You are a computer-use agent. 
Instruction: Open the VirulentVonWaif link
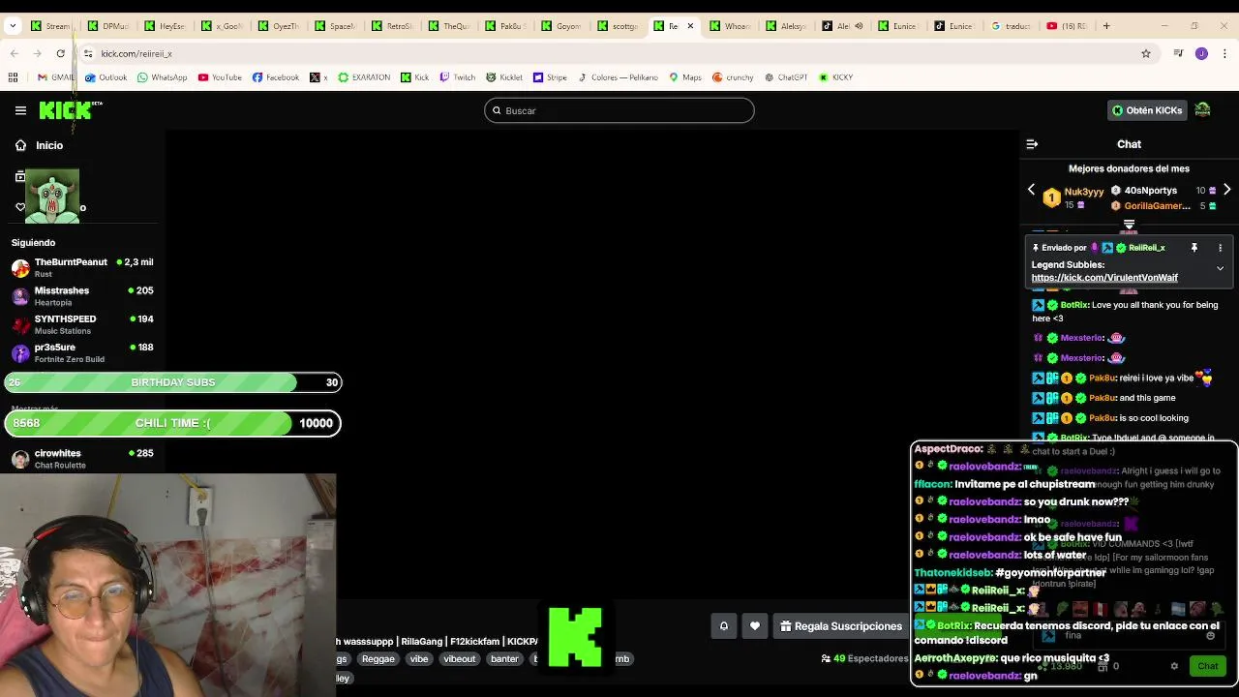tap(1104, 278)
